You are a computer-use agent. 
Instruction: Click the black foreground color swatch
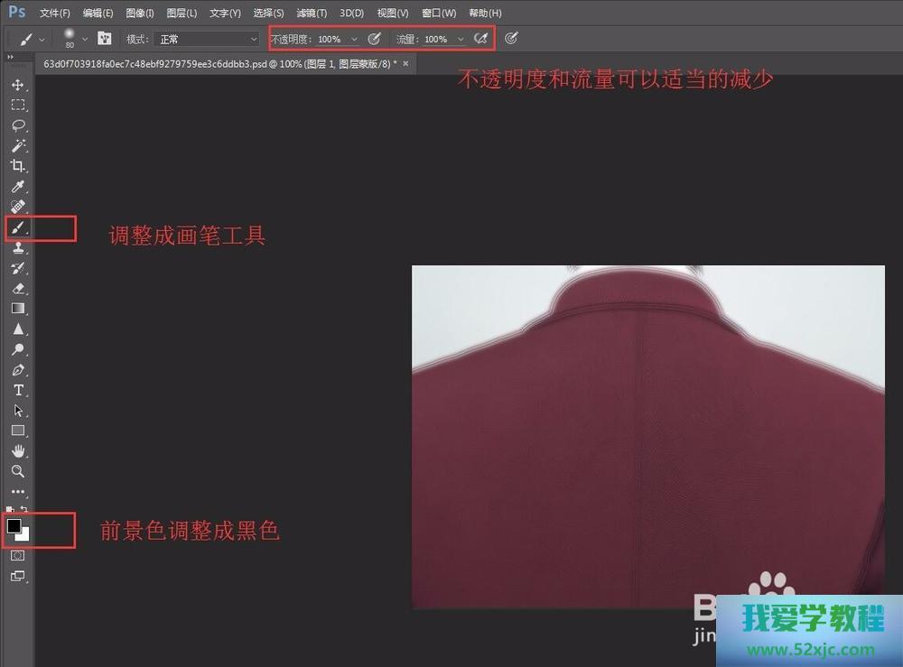tap(14, 525)
